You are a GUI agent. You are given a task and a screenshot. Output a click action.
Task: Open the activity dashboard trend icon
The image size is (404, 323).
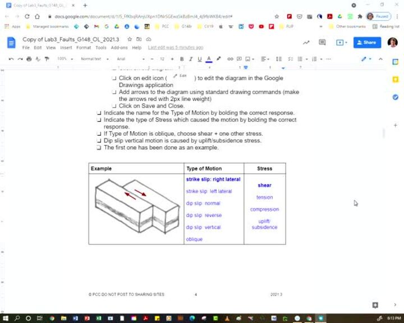(x=306, y=43)
